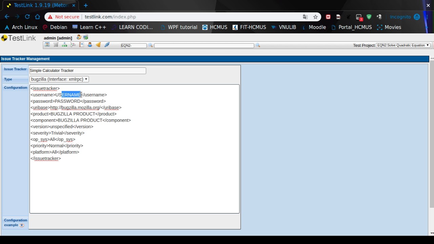Open the Desktop home toolbar icon
434x244 pixels.
(x=47, y=45)
